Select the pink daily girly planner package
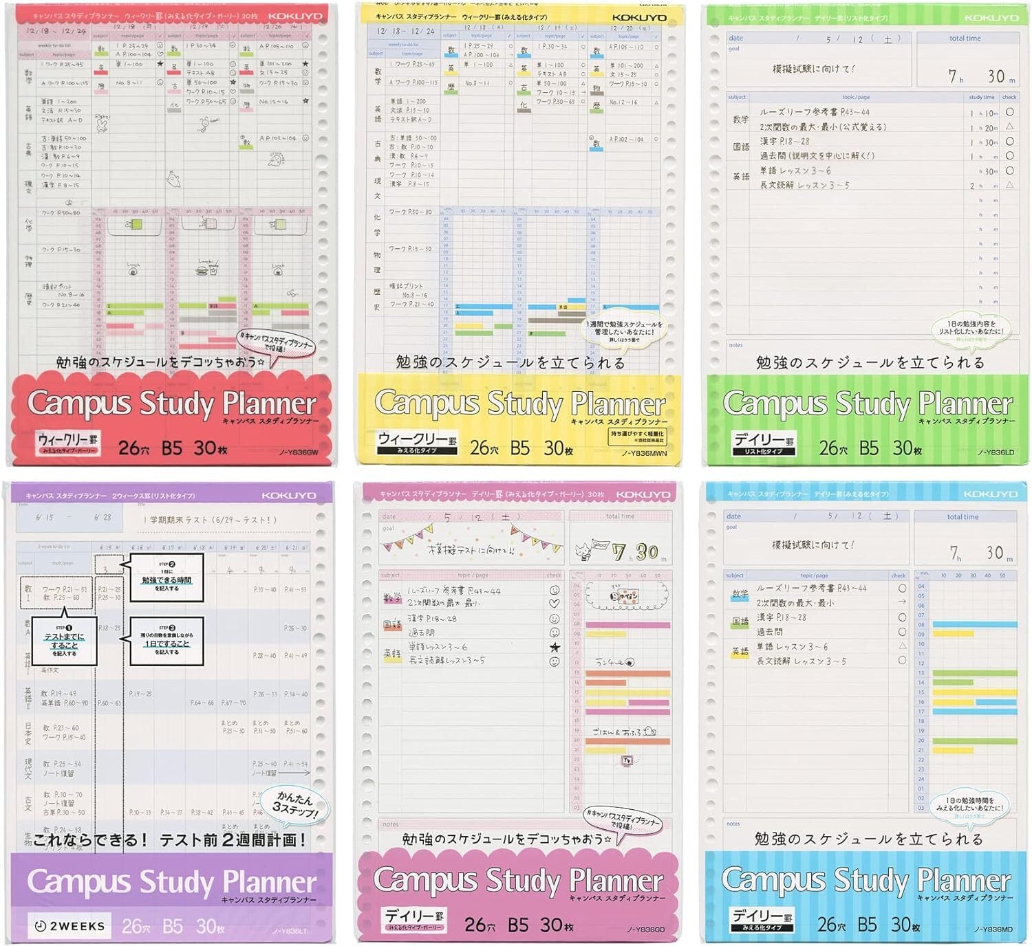Image resolution: width=1032 pixels, height=946 pixels. coord(517,712)
